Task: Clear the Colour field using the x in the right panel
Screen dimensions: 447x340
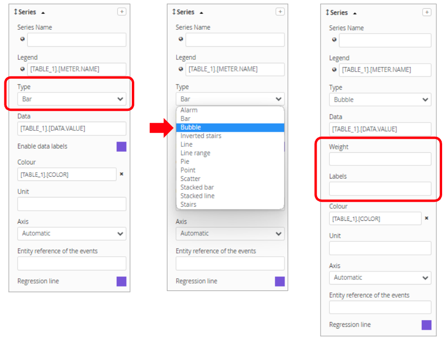Action: click(x=427, y=218)
